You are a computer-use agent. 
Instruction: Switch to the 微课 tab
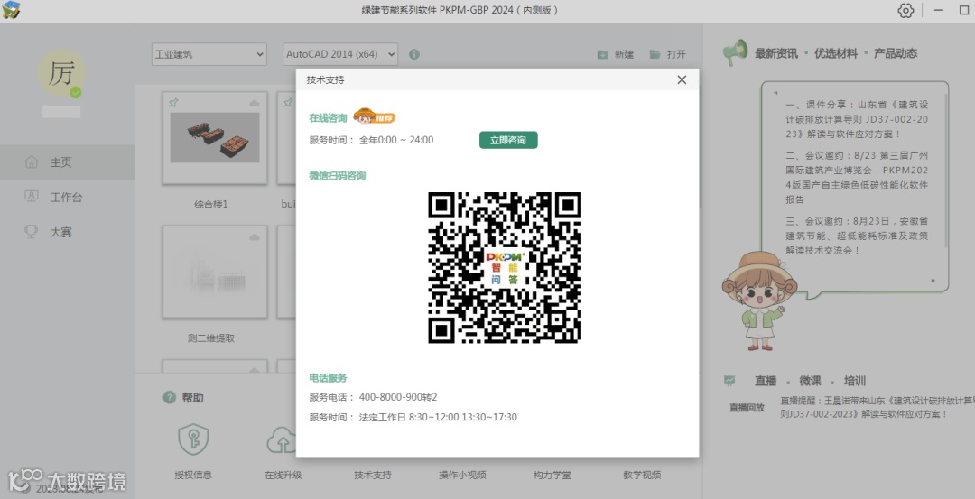click(810, 381)
